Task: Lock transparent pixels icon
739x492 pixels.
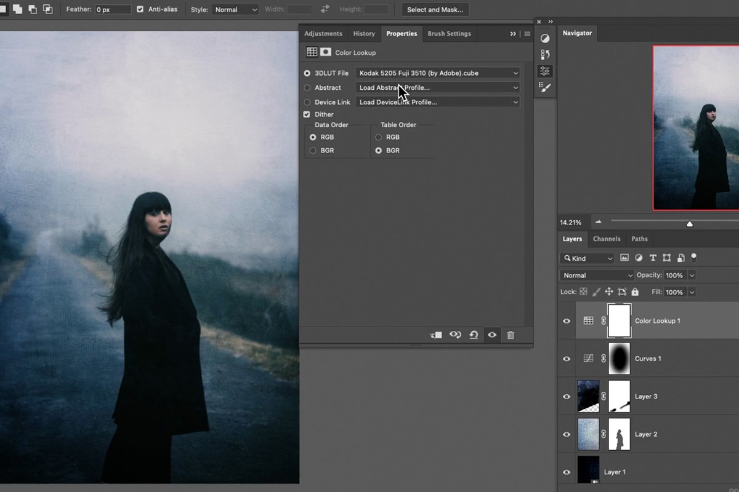Action: (x=583, y=292)
